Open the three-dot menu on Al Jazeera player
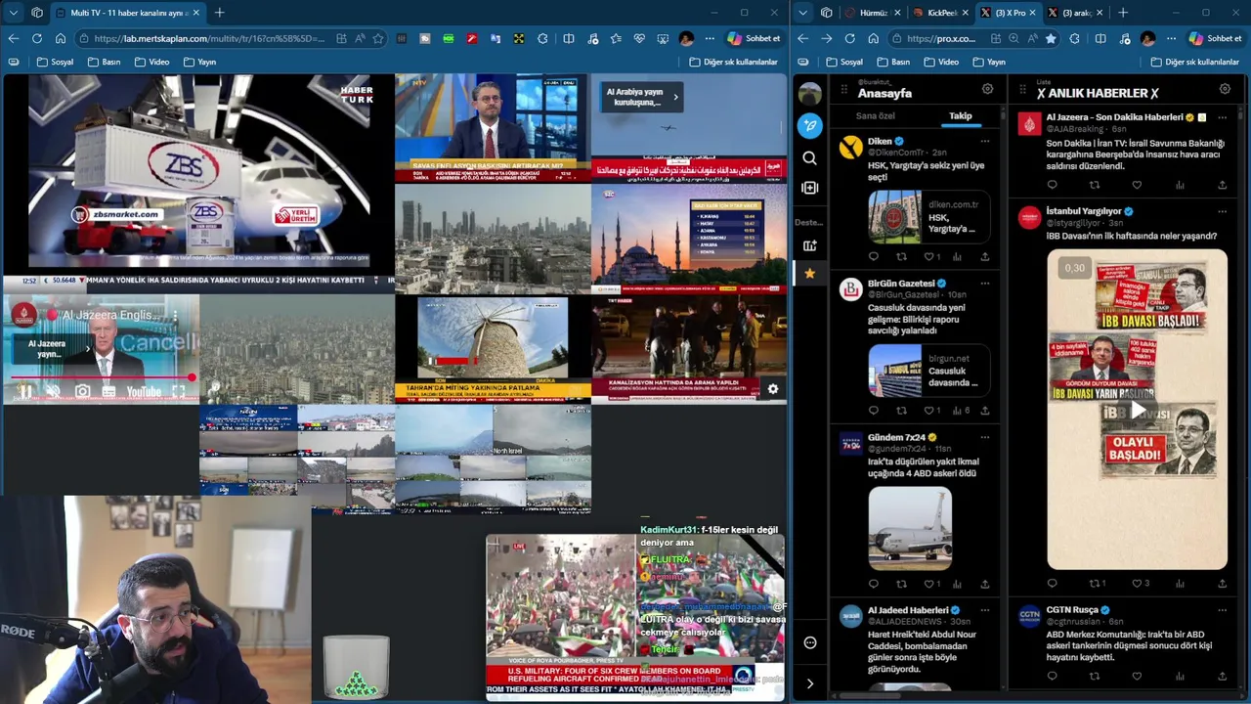Viewport: 1251px width, 704px height. (175, 316)
